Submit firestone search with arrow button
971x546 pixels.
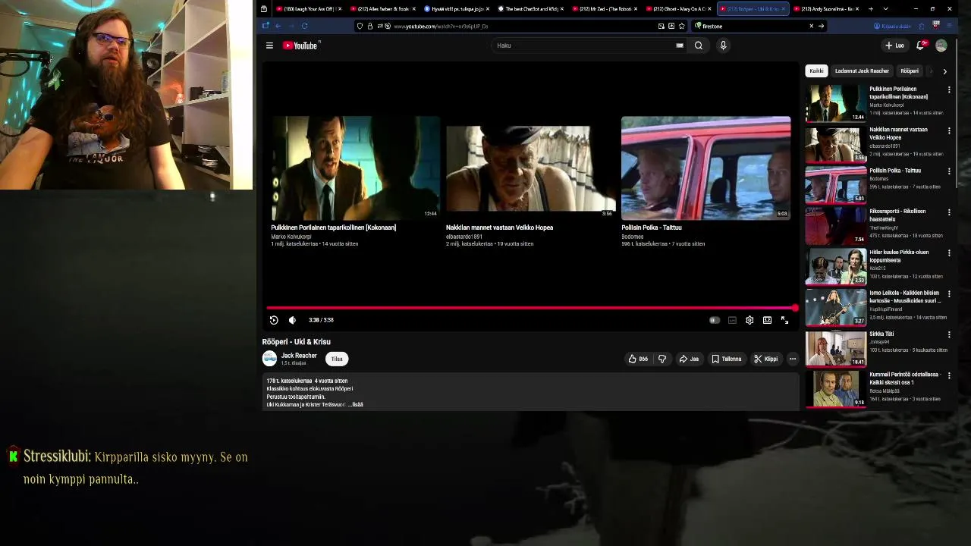(821, 26)
